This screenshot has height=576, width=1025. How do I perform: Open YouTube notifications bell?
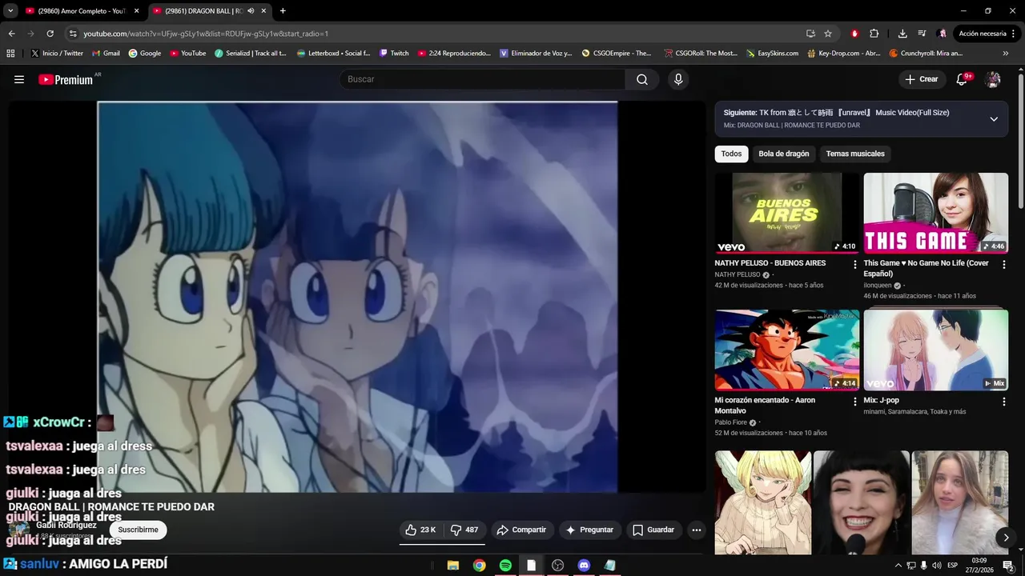[963, 79]
